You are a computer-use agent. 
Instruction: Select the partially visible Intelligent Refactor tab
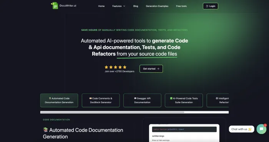[218, 100]
